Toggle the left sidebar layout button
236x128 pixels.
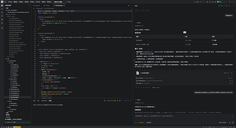point(207,2)
